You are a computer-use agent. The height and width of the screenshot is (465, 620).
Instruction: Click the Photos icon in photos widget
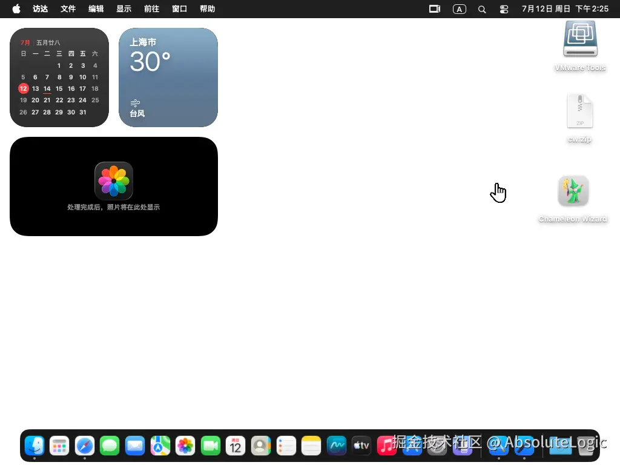(114, 181)
